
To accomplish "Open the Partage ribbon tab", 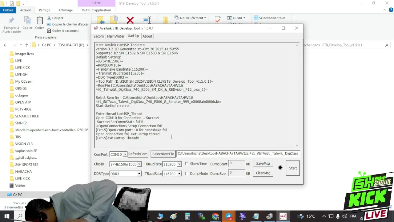I will pyautogui.click(x=44, y=10).
